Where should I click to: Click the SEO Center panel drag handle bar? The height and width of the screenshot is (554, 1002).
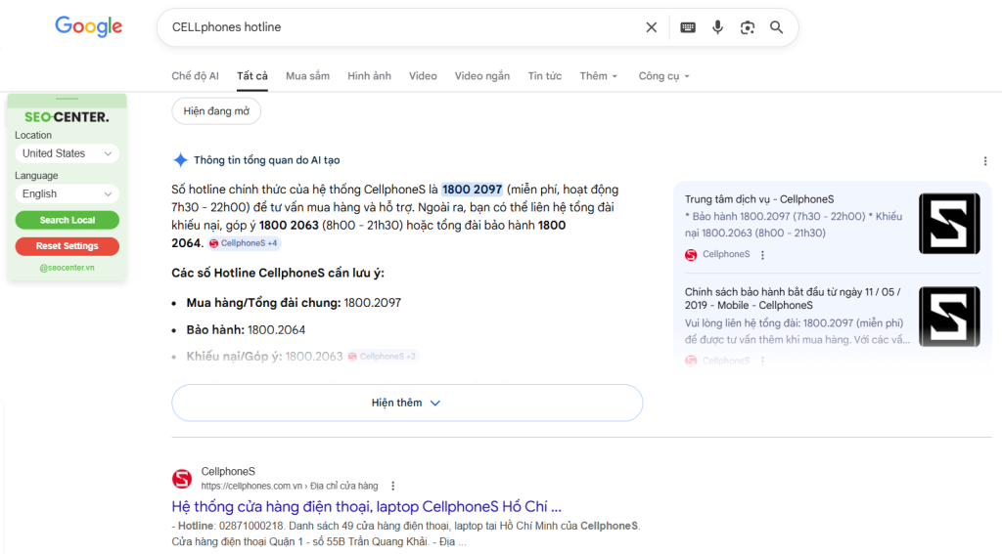68,99
